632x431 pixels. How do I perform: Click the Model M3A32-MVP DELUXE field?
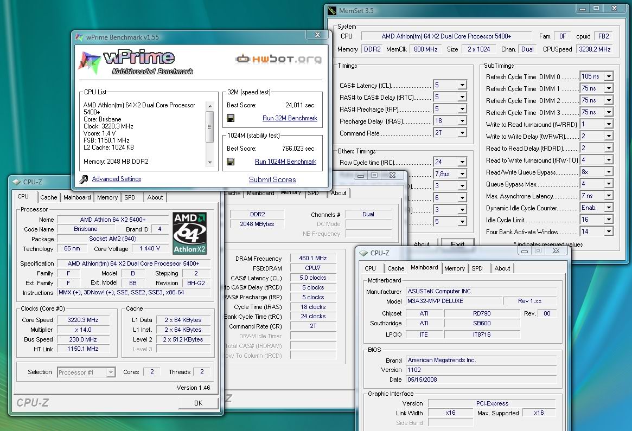(x=454, y=301)
